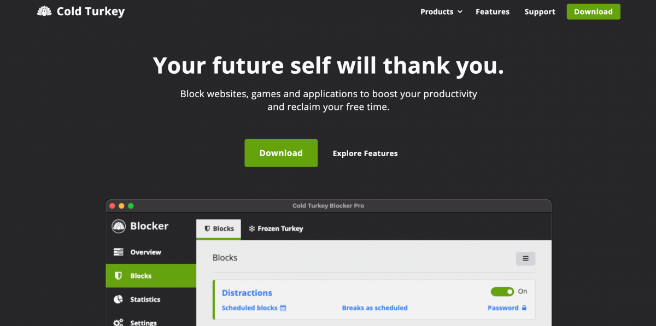Open the hamburger menu in the Blocks panel
The width and height of the screenshot is (656, 326).
click(525, 258)
